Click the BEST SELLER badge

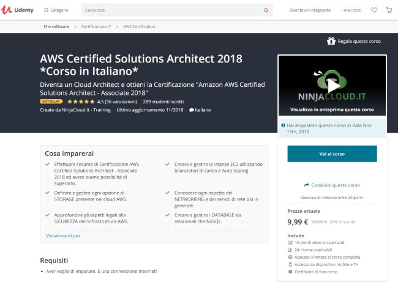point(51,102)
